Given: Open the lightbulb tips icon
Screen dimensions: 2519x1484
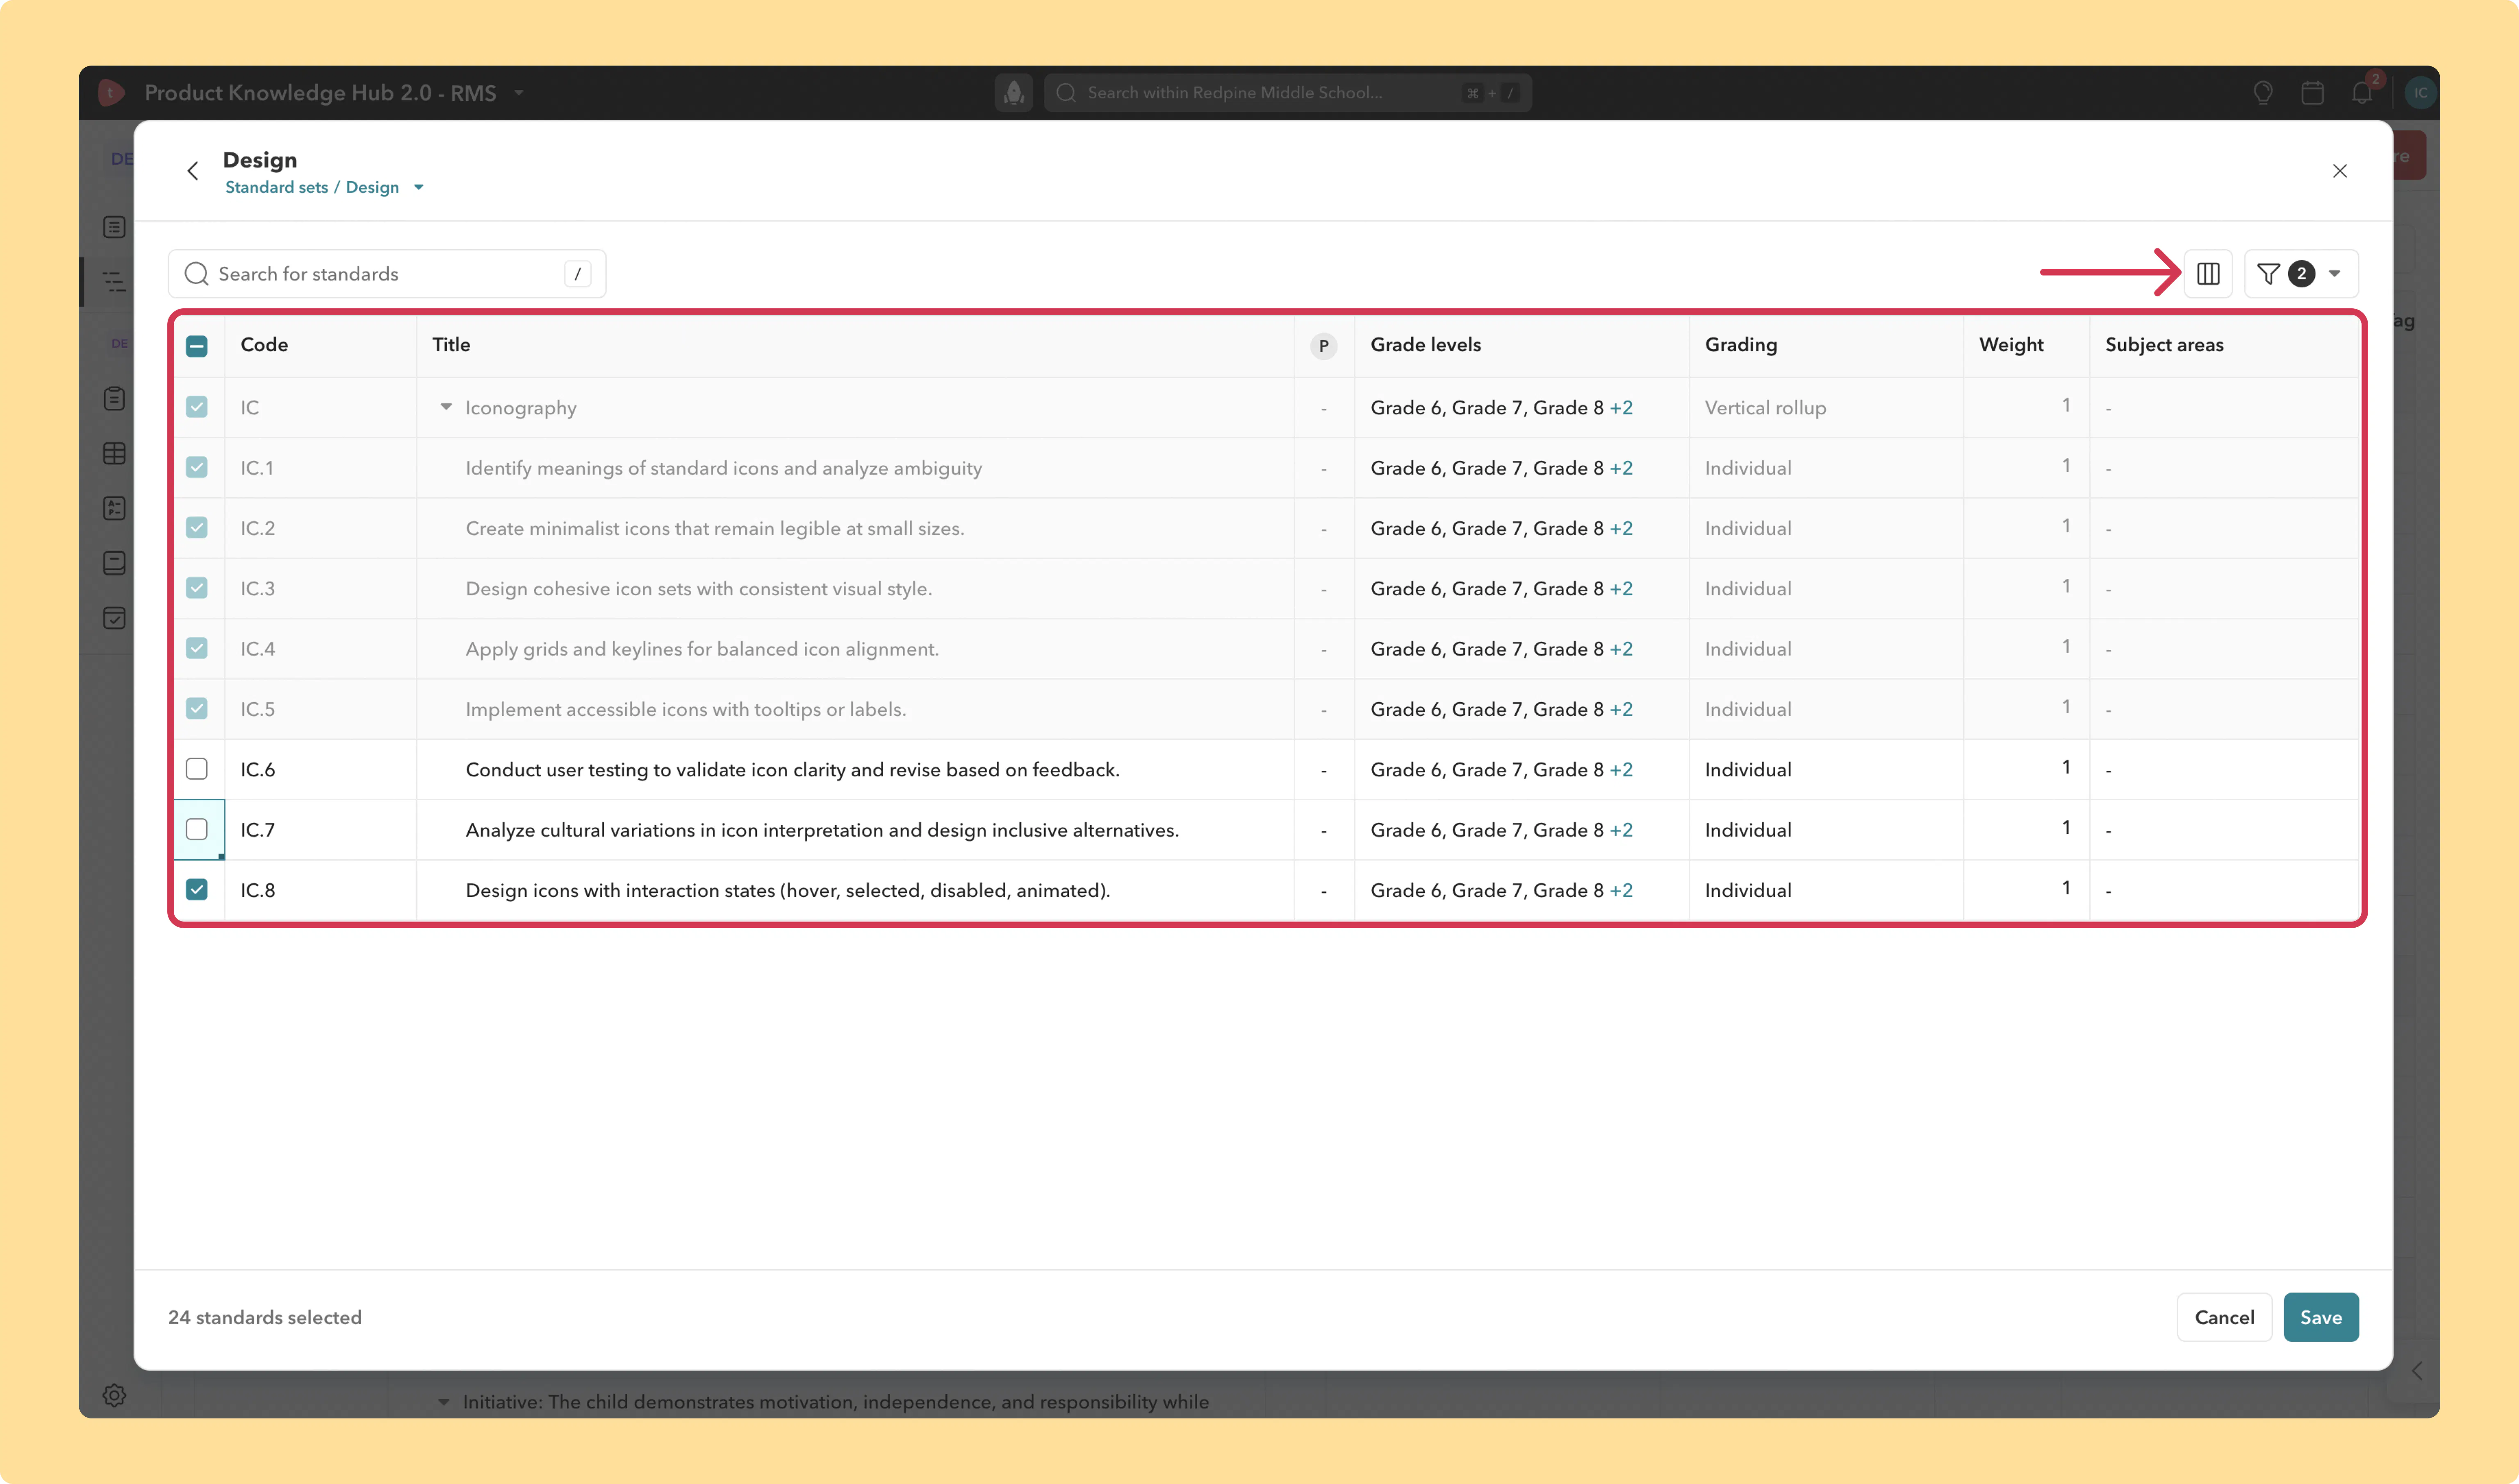Looking at the screenshot, I should (2263, 93).
